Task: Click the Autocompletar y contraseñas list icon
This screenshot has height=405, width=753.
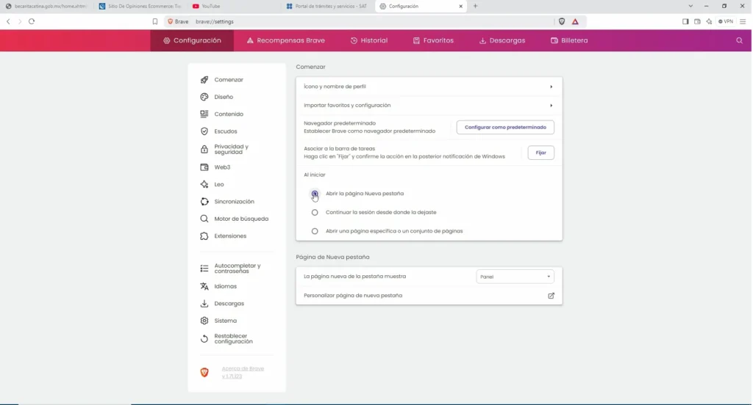Action: point(204,269)
